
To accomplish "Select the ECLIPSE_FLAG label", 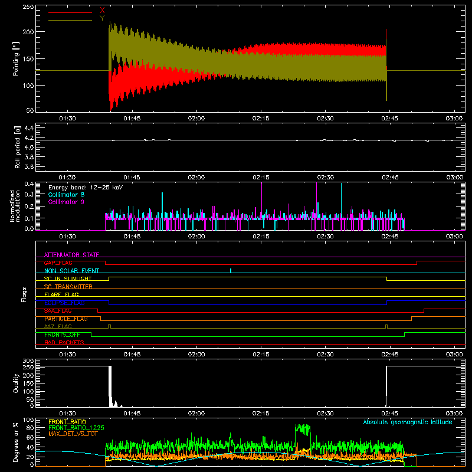I will pyautogui.click(x=64, y=303).
